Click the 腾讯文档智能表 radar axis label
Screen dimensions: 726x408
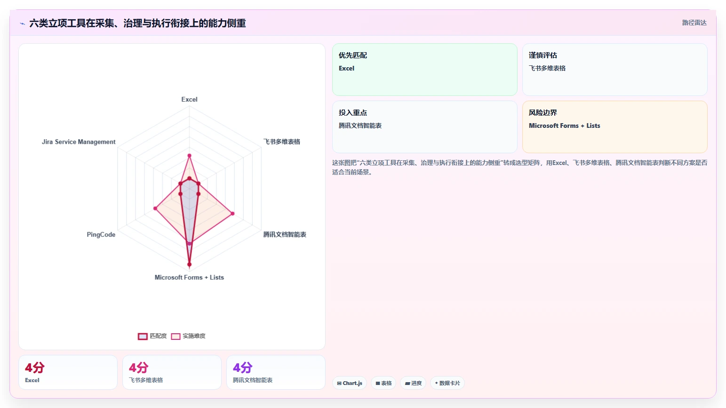click(x=285, y=234)
